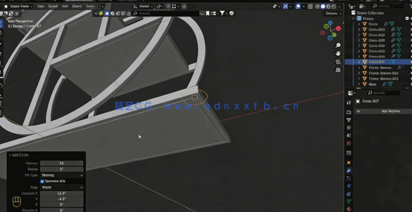This screenshot has height=212, width=412.
Task: Toggle viewport overlays display
Action: coord(298,6)
